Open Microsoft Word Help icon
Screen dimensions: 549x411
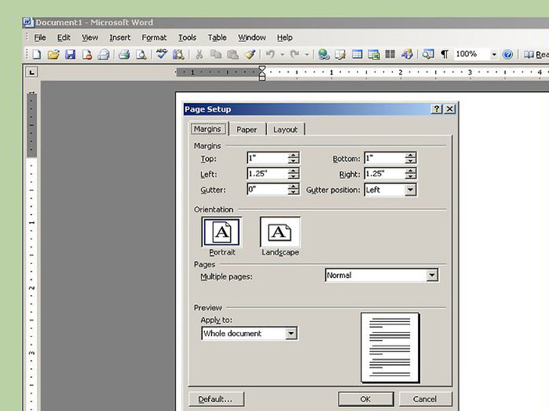(x=508, y=54)
